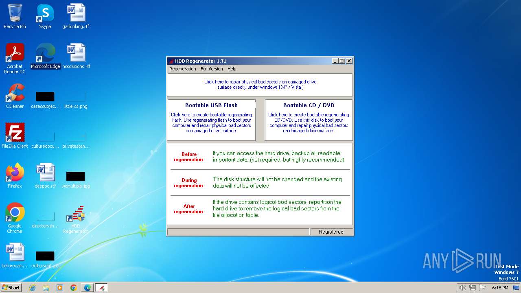Select the beforecam document icon

coord(15,256)
